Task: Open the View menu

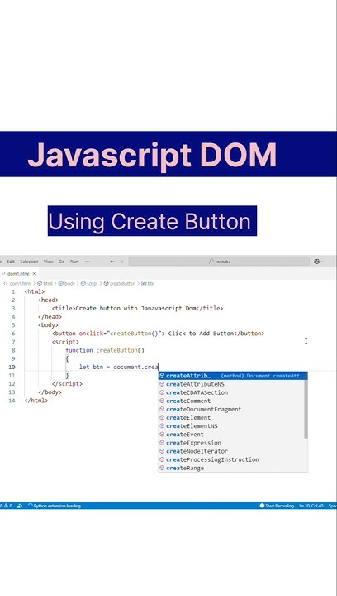Action: coord(49,262)
